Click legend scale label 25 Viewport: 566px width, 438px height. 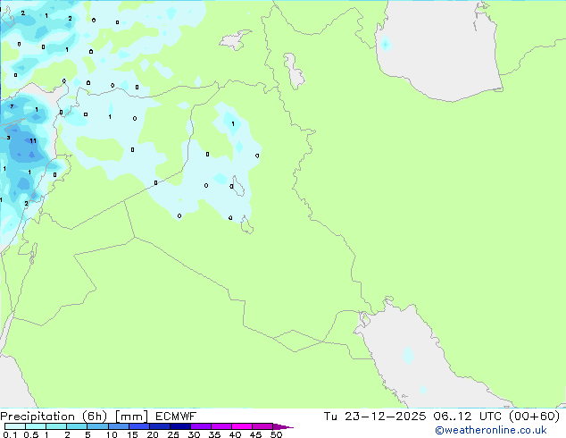point(173,434)
